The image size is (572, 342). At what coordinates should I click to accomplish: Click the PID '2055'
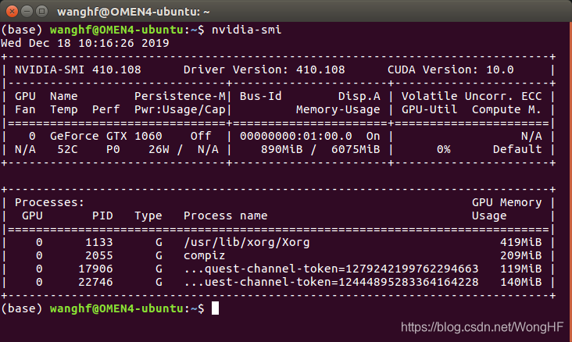coord(99,255)
